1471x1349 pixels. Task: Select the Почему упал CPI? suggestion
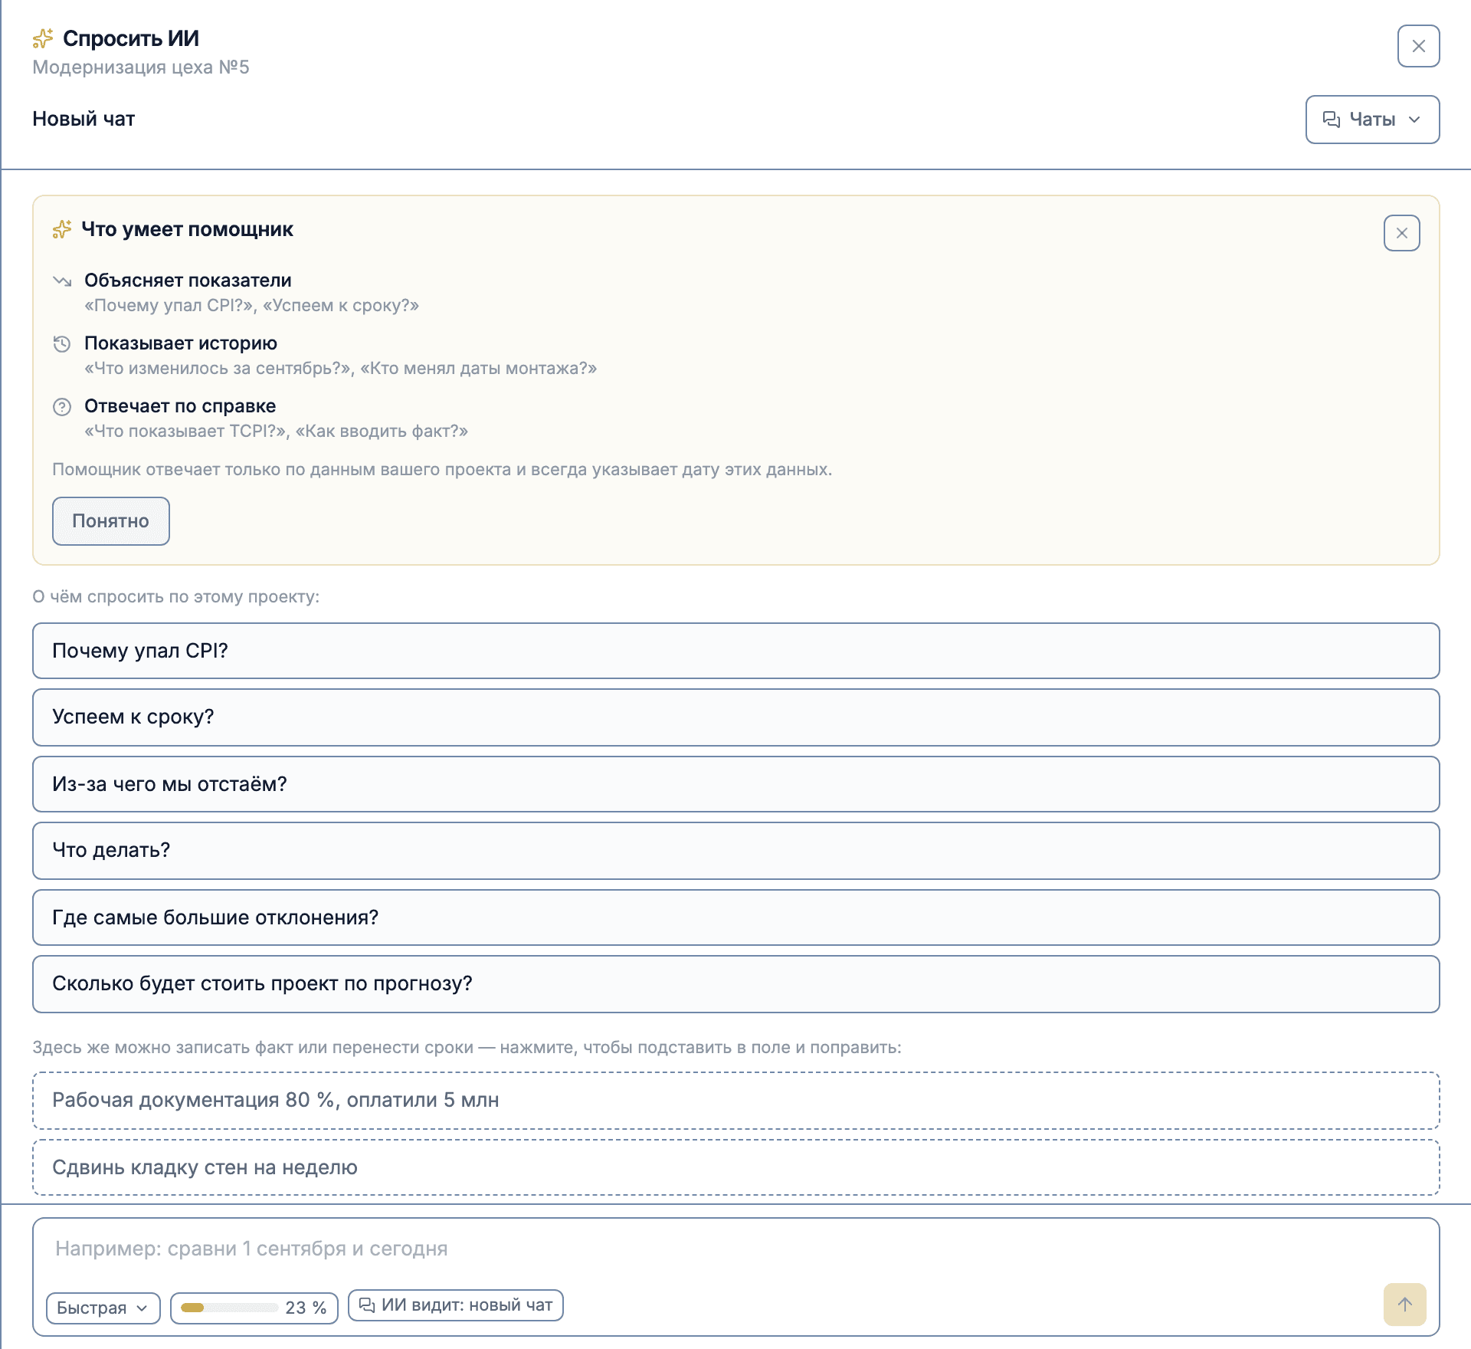(735, 651)
